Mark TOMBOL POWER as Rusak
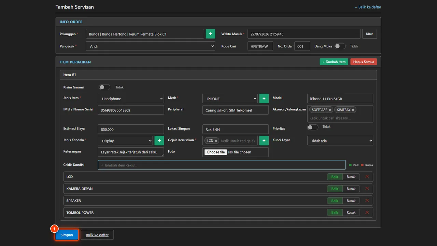The height and width of the screenshot is (246, 437). [x=351, y=213]
